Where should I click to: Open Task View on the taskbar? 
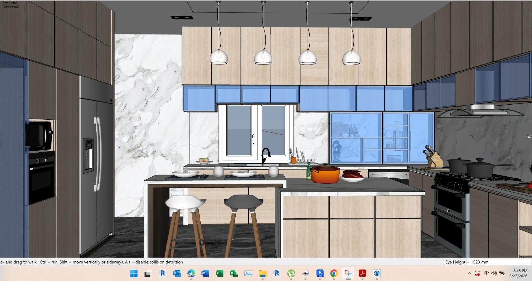click(148, 273)
